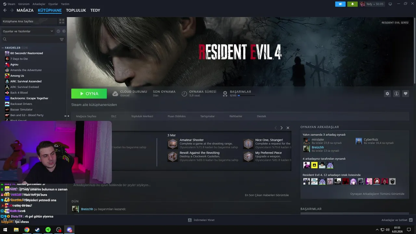The height and width of the screenshot is (234, 416).
Task: Open the RESIDENT EVIL SERİSİ button
Action: pos(395,23)
